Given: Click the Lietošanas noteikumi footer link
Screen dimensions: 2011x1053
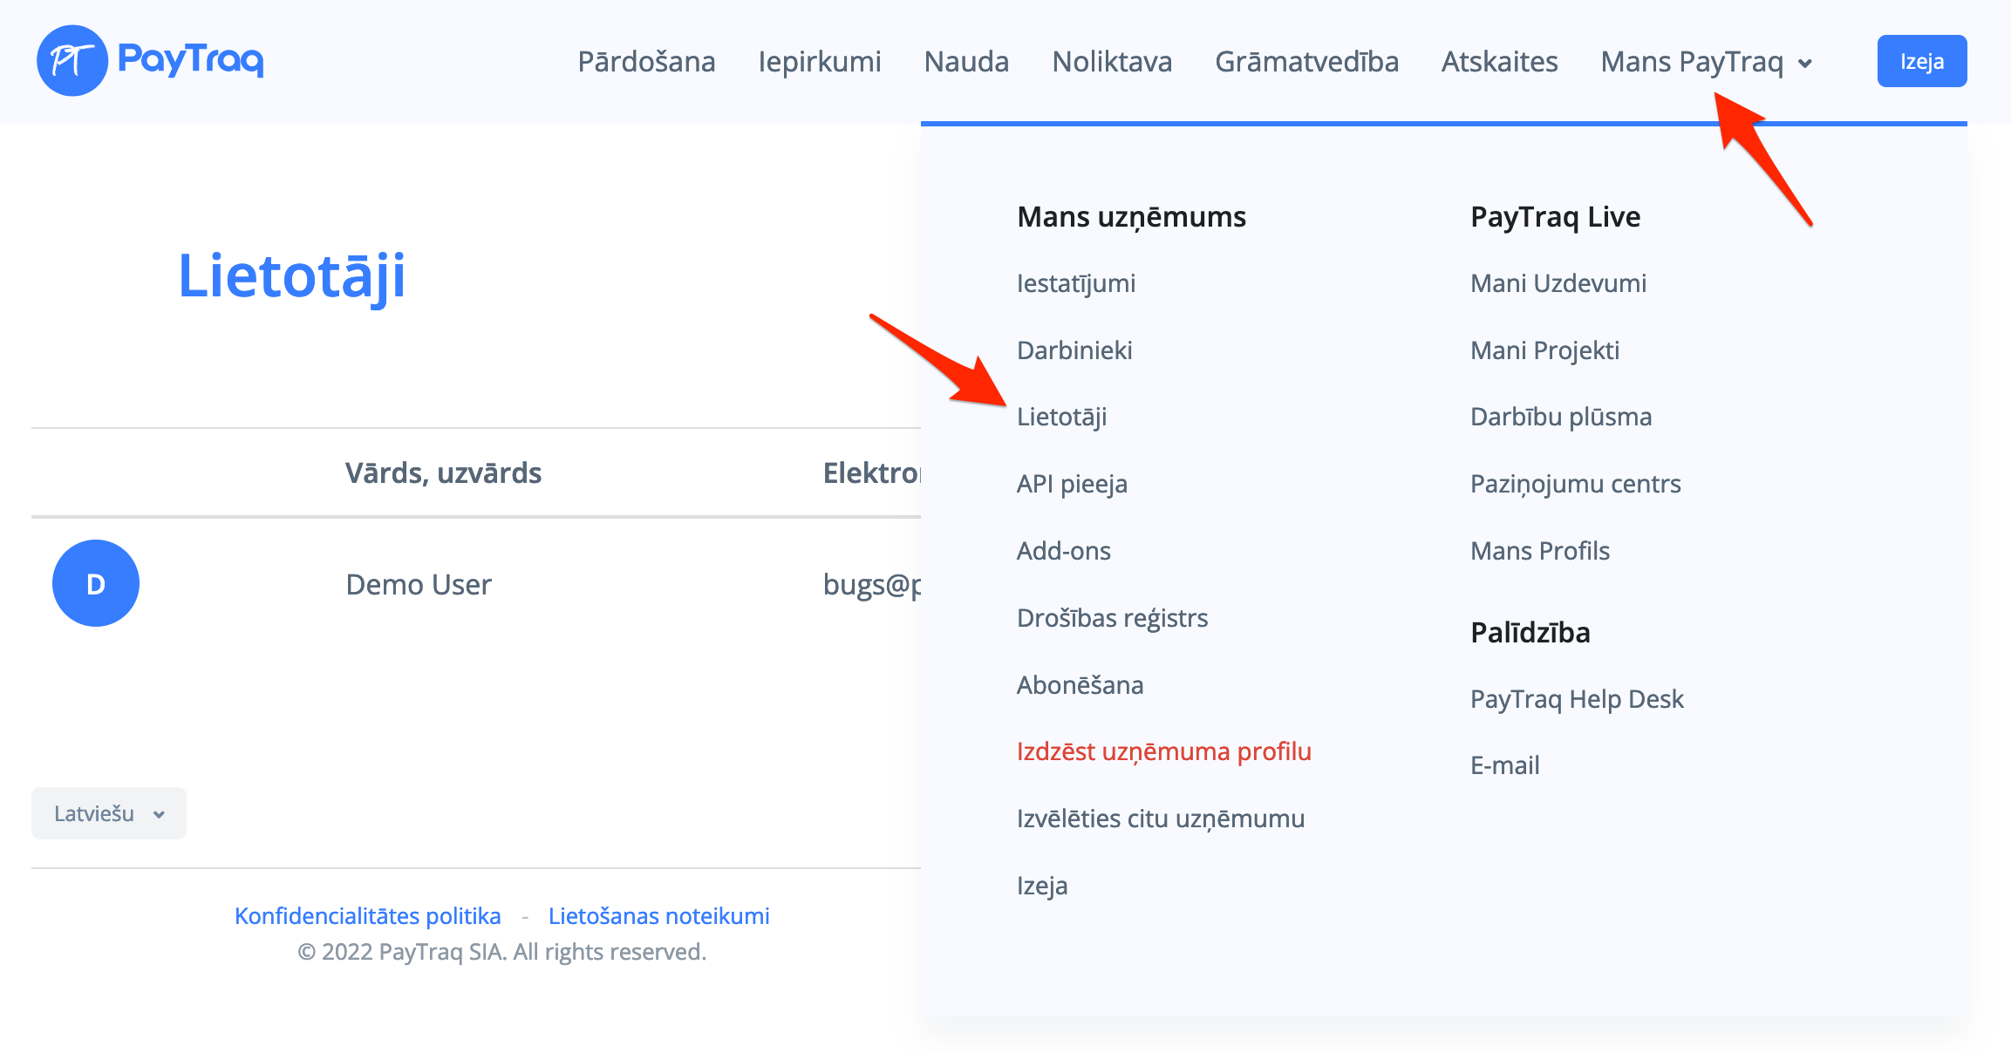Looking at the screenshot, I should (658, 916).
